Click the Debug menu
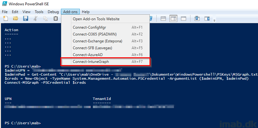This screenshot has height=128, width=258. [x=53, y=12]
